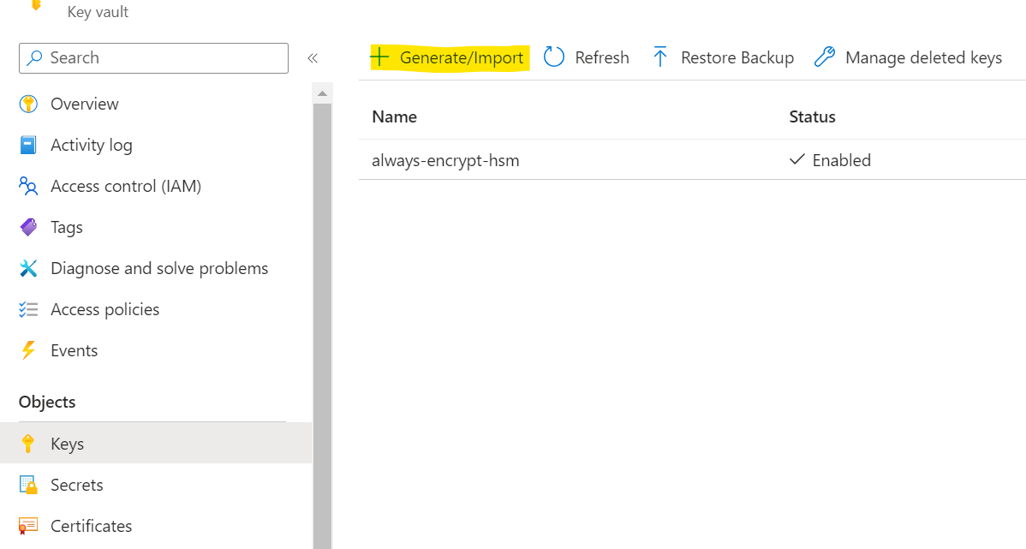Viewport: 1026px width, 549px height.
Task: Refresh the keys list
Action: click(587, 58)
